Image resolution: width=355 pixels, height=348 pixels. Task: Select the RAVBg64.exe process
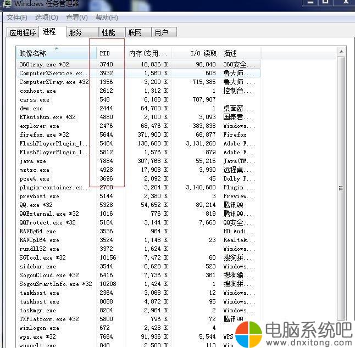click(138, 231)
